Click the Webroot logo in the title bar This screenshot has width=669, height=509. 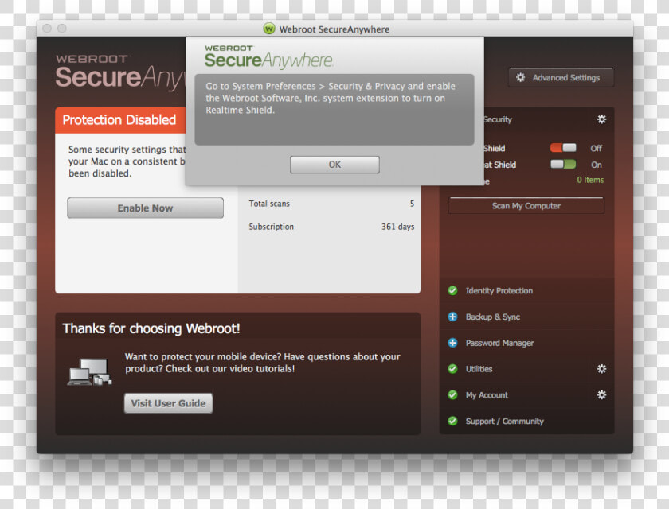coord(269,29)
